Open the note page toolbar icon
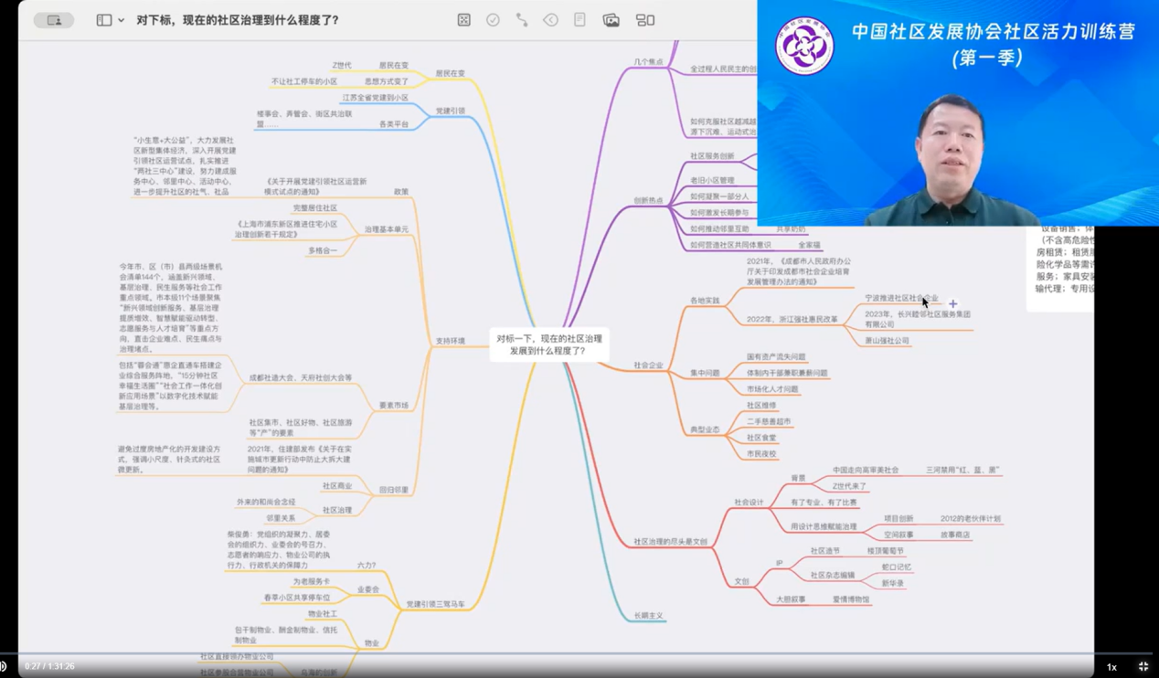 (579, 20)
